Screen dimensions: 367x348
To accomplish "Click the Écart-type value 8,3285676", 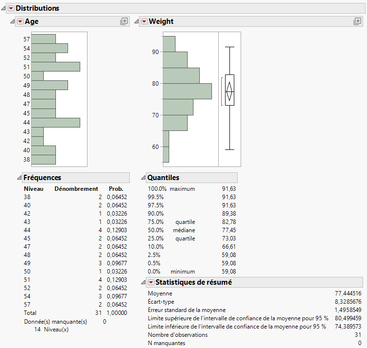I will [348, 302].
